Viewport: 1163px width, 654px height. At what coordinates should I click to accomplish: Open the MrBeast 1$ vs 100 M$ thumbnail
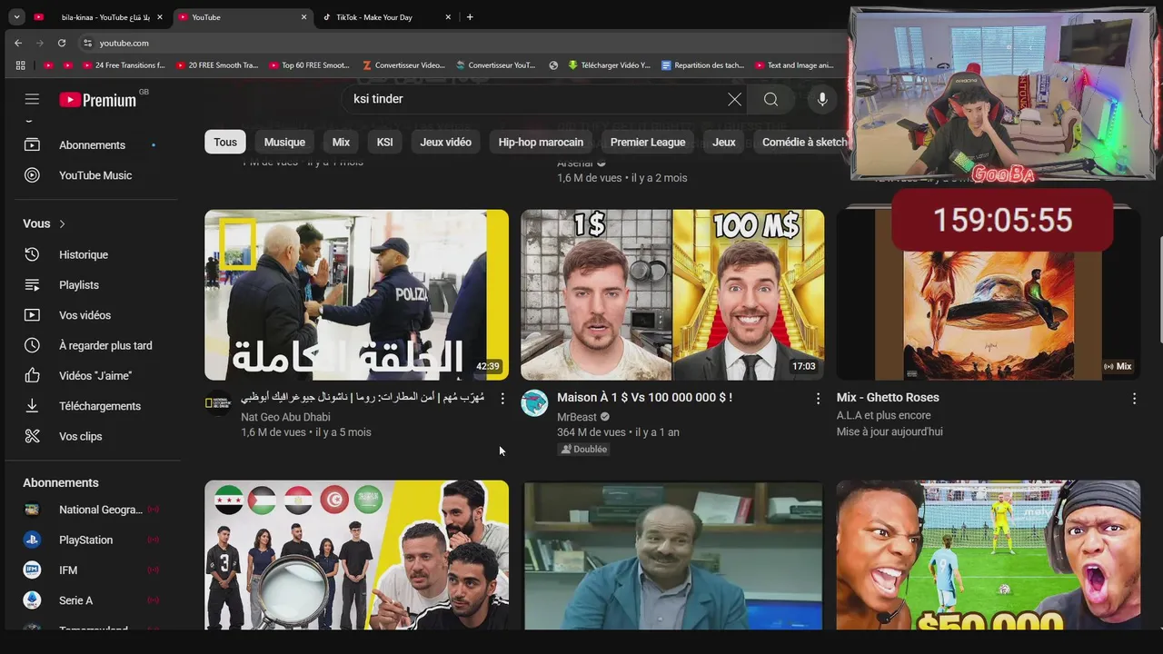pos(672,295)
